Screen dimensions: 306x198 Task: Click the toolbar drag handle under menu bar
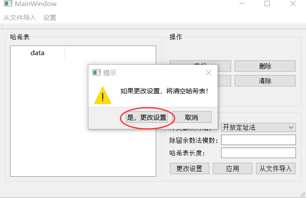pos(2,26)
